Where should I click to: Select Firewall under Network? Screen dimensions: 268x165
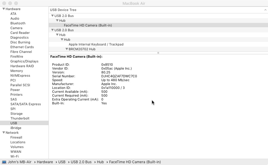pyautogui.click(x=16, y=137)
